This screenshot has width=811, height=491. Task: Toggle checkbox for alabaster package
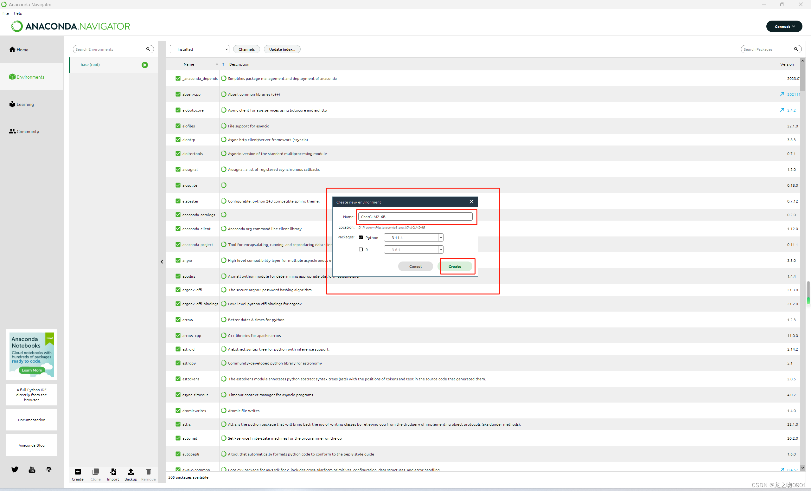(x=178, y=201)
